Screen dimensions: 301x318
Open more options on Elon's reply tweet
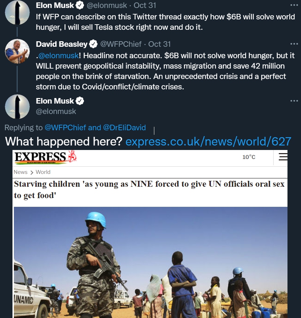pos(294,101)
